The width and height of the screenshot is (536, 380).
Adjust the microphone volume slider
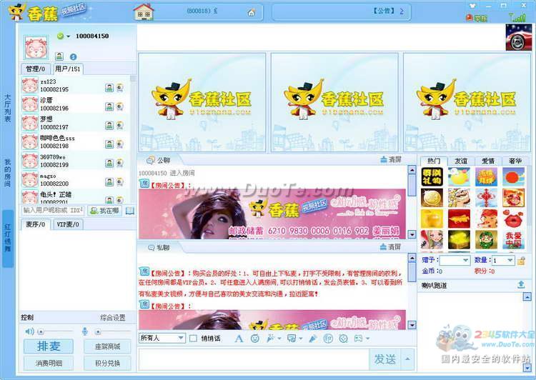tap(113, 331)
